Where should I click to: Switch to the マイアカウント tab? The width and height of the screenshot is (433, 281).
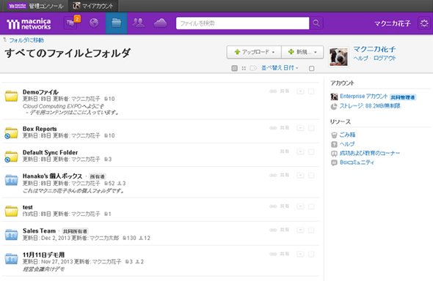(x=93, y=6)
